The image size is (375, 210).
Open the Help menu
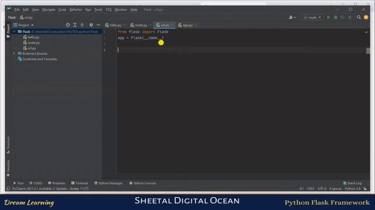click(134, 10)
